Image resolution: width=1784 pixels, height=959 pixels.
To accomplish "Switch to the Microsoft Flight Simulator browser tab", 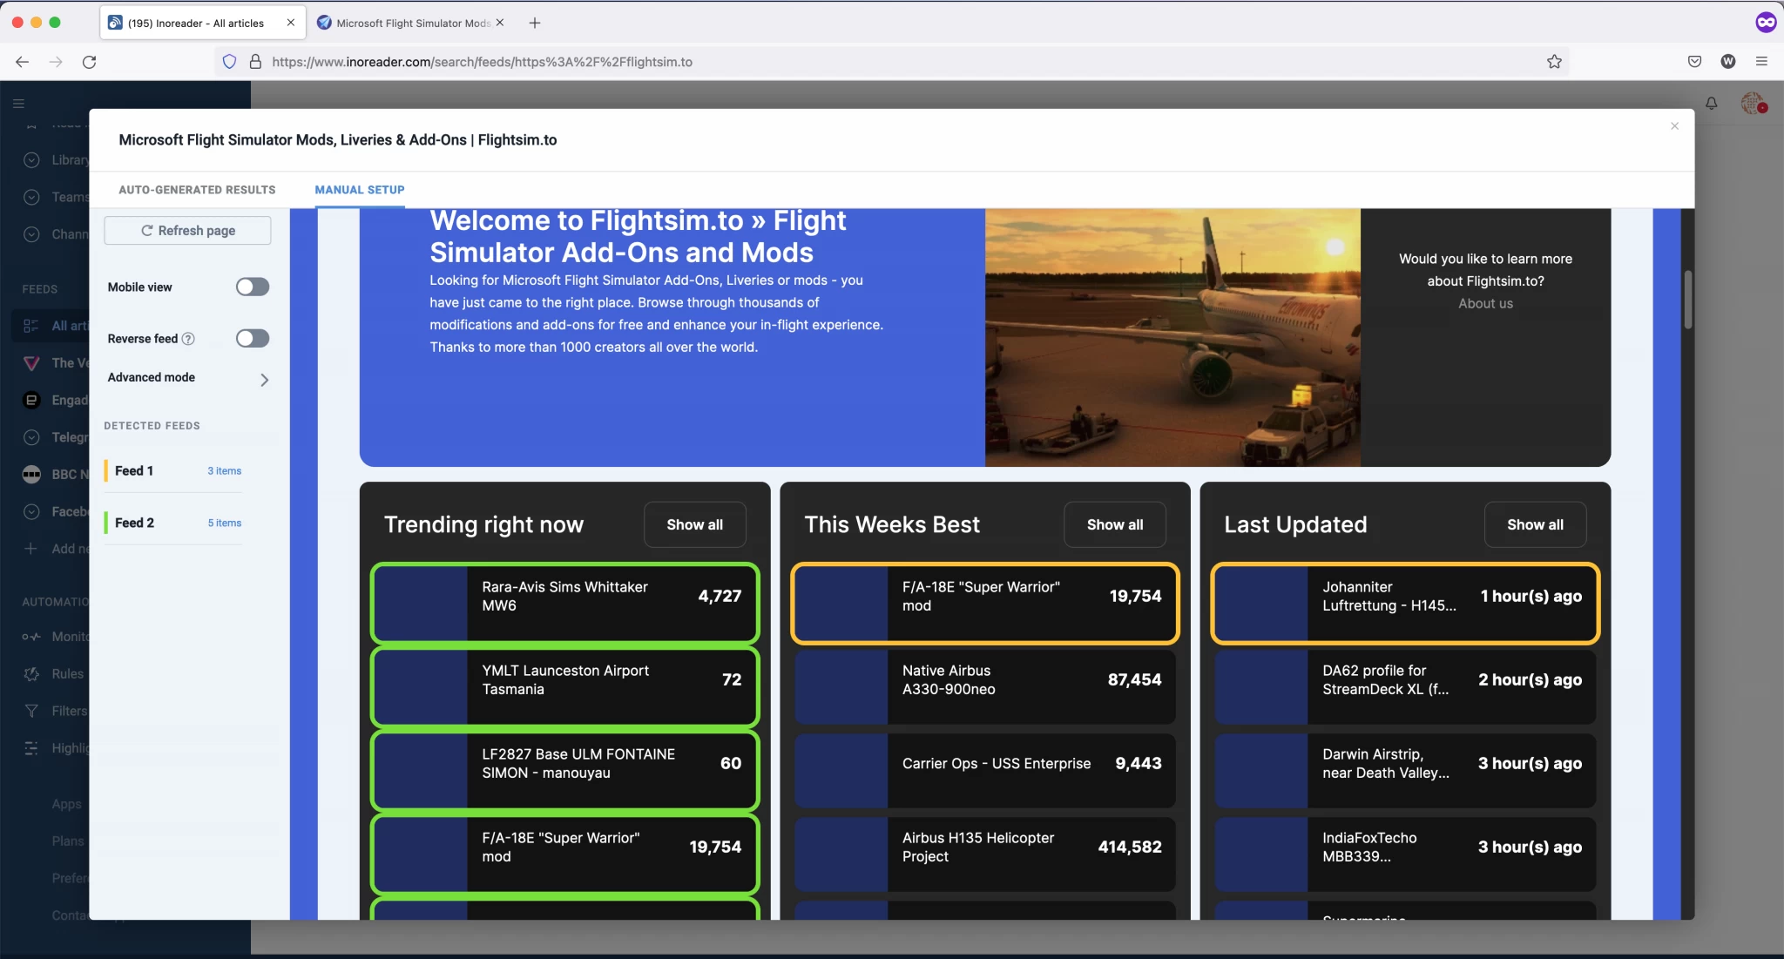I will 406,23.
